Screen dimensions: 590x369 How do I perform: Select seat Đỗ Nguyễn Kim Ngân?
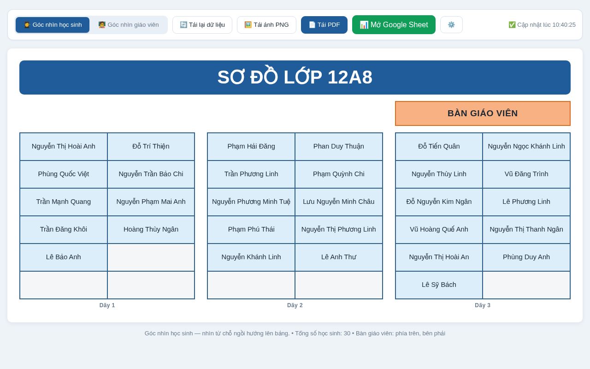(x=439, y=202)
